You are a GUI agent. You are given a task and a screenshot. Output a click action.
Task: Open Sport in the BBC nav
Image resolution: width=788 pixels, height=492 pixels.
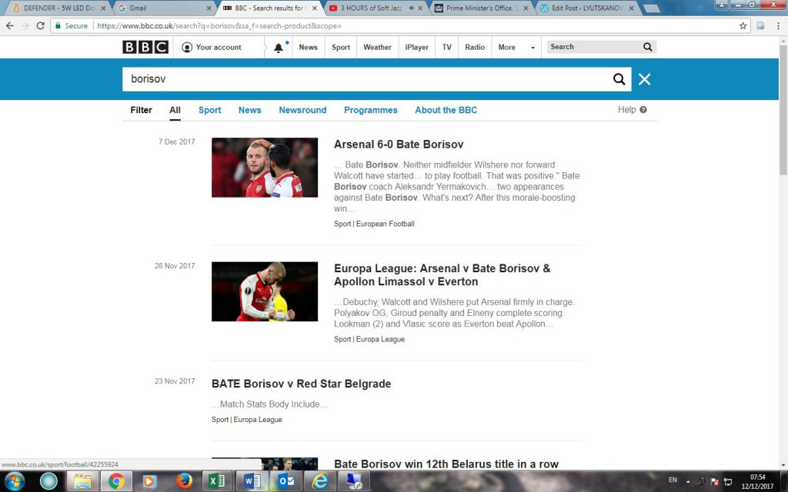pyautogui.click(x=341, y=47)
